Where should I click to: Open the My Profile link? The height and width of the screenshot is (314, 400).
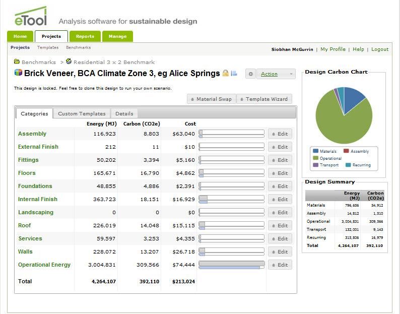(x=333, y=49)
